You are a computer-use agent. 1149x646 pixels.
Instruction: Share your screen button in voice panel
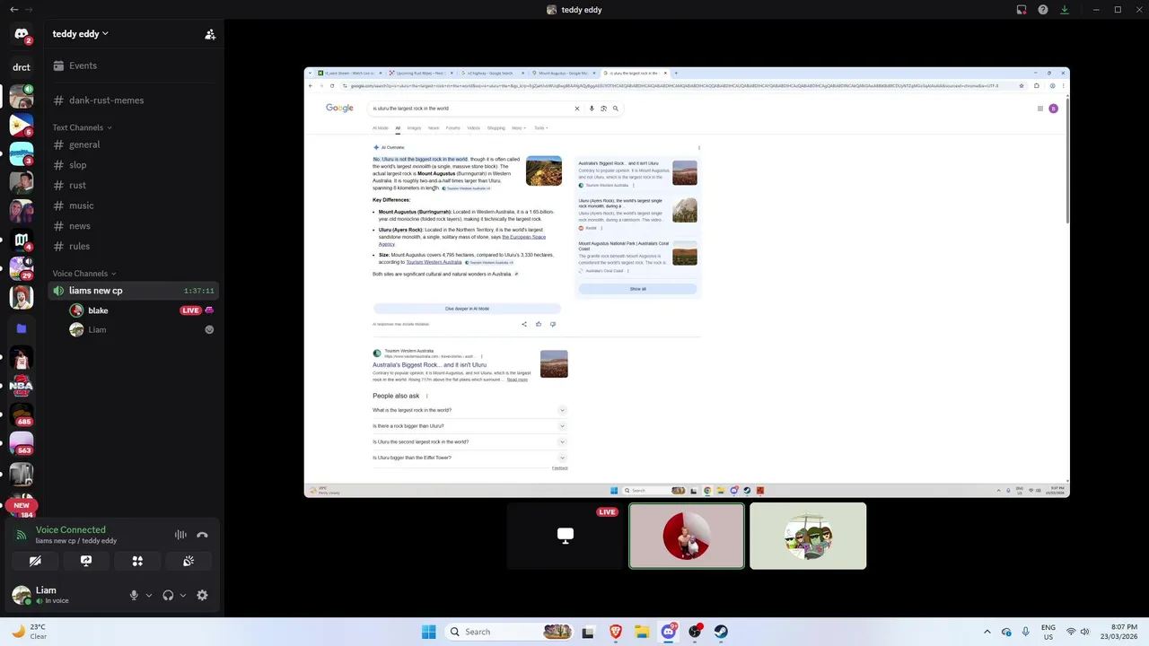pos(86,561)
